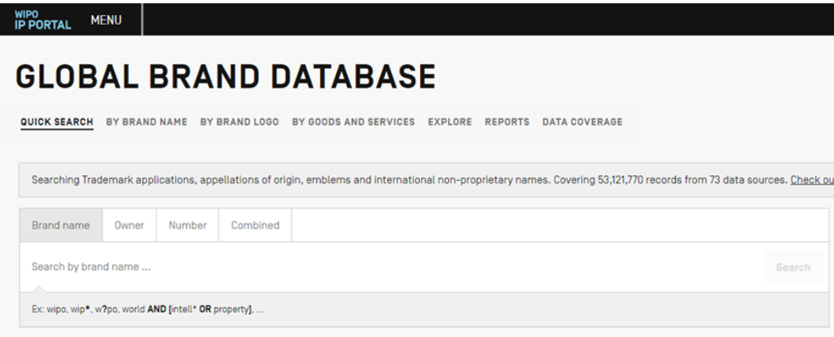Switch to the Combined search tab

click(255, 225)
